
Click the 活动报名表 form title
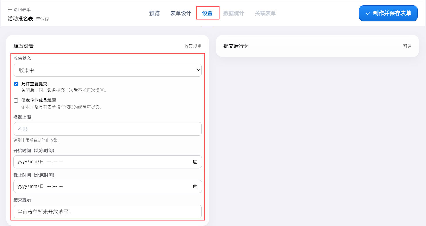click(x=20, y=19)
